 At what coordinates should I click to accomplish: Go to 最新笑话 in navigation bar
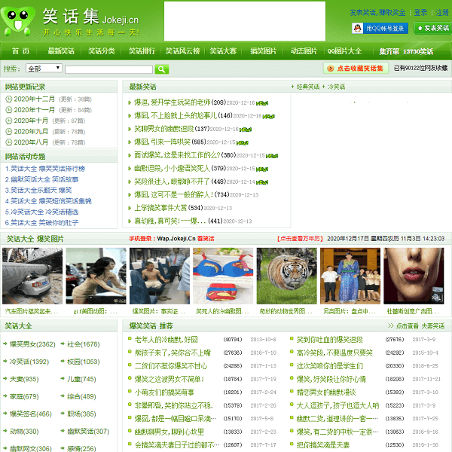click(x=61, y=51)
